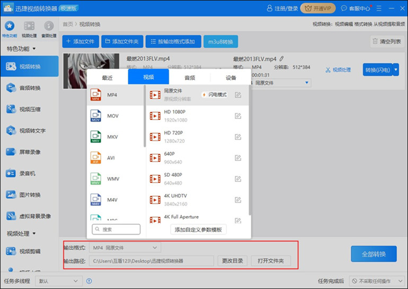Click the 全部转换 button

(x=374, y=254)
